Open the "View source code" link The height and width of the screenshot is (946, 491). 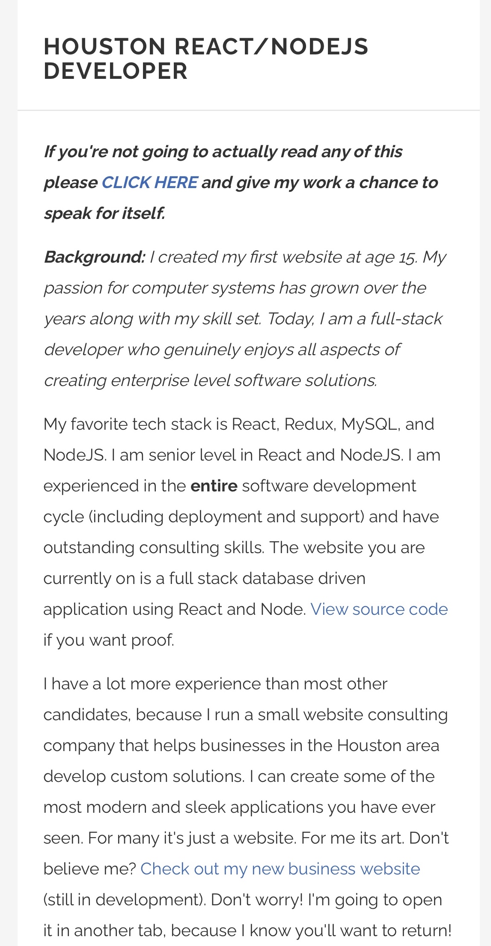379,609
